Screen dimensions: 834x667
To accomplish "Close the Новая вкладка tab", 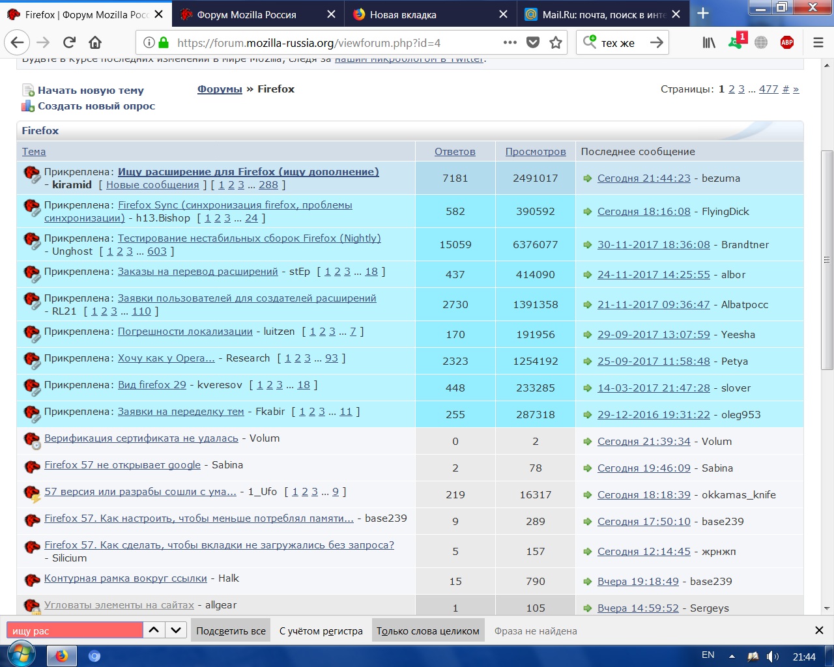I will point(503,14).
